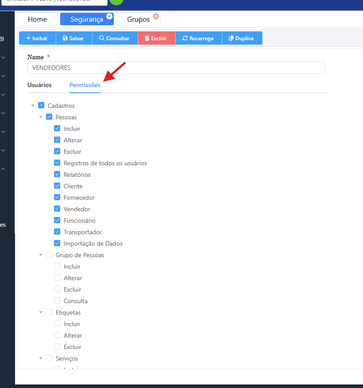Enable the Grupo de Pessoas checkbox
Image resolution: width=363 pixels, height=388 pixels.
click(x=49, y=255)
